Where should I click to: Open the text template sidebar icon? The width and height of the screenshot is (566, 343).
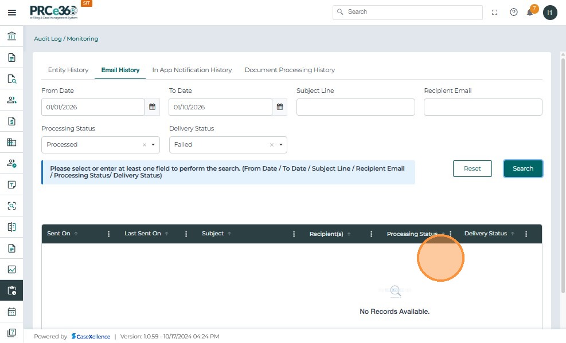(11, 184)
